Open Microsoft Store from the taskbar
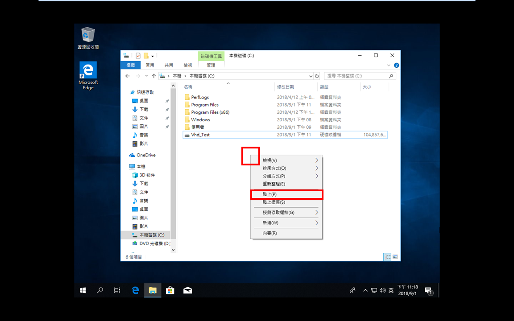514x321 pixels. coord(170,290)
